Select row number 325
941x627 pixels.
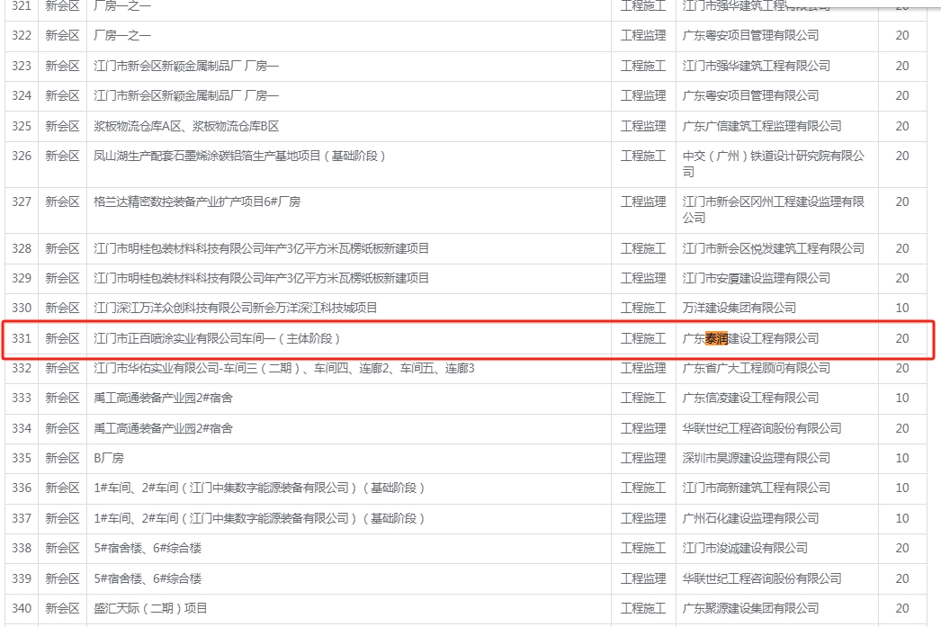click(22, 126)
